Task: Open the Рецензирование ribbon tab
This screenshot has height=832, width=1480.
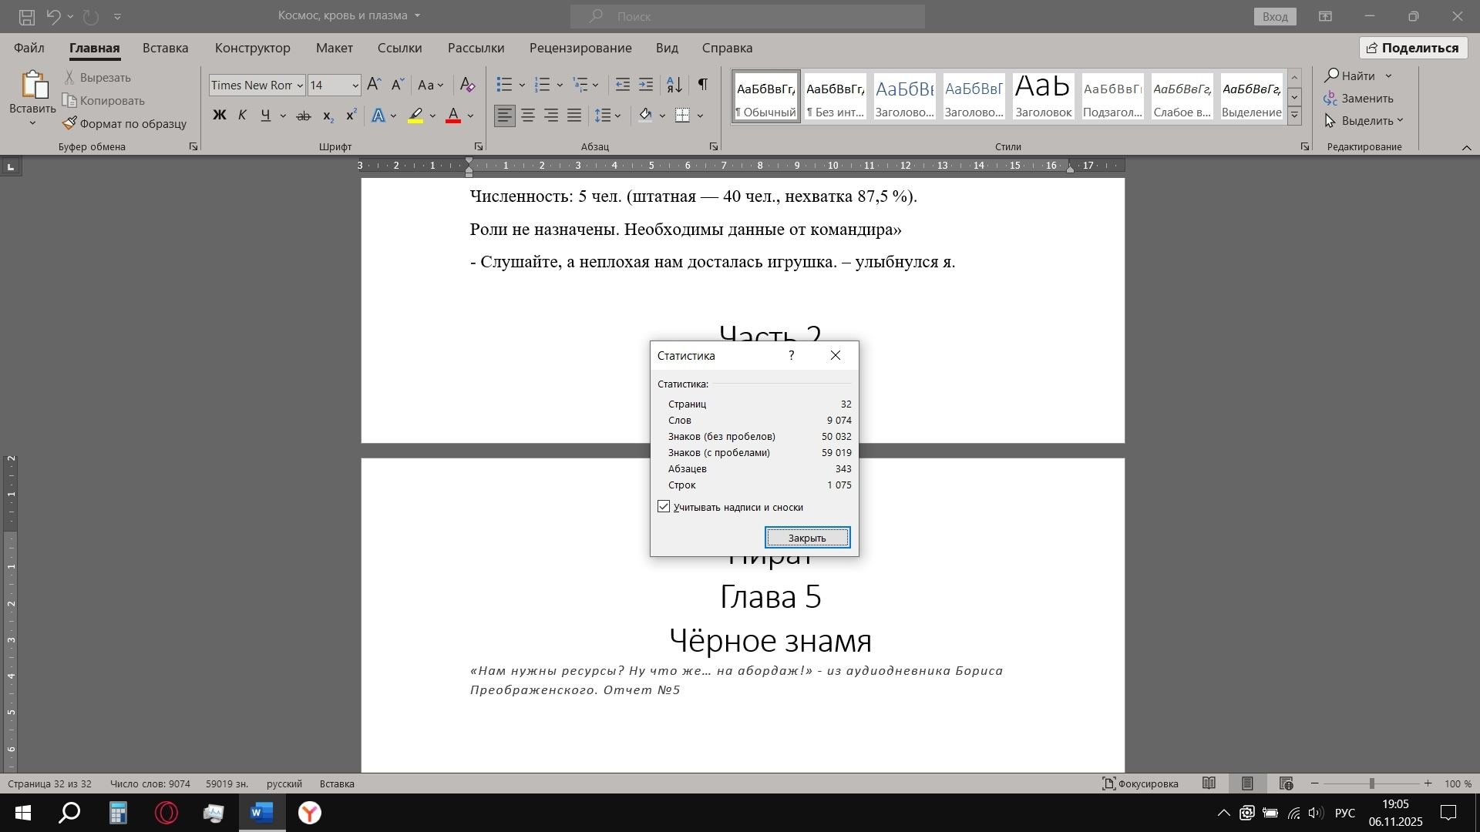Action: (580, 48)
